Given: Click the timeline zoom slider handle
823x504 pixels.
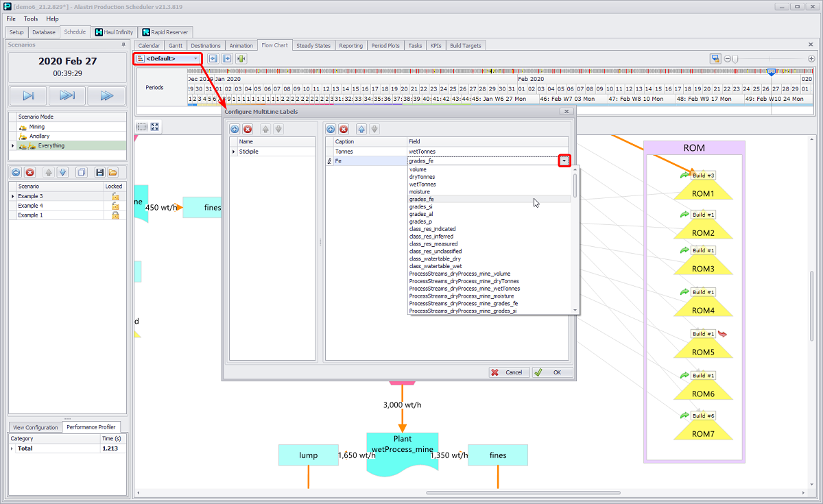Looking at the screenshot, I should click(x=735, y=59).
